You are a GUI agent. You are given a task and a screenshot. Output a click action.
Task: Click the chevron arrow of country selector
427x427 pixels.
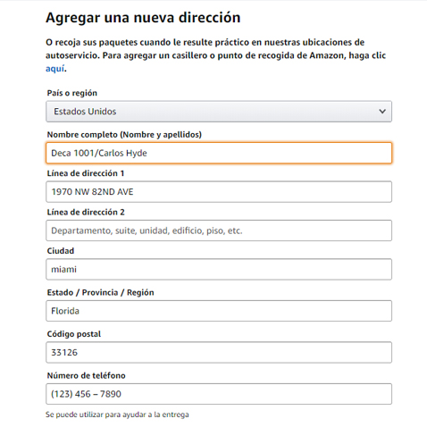click(x=382, y=112)
